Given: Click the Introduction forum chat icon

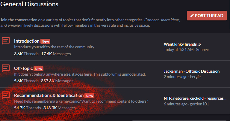Looking at the screenshot, I should pyautogui.click(x=6, y=41).
